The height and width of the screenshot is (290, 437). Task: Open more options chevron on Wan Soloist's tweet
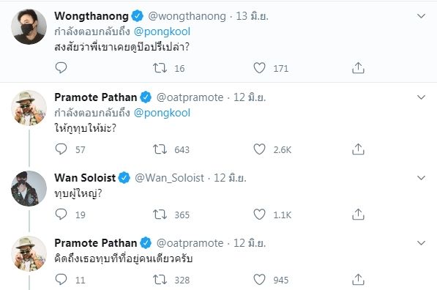421,178
